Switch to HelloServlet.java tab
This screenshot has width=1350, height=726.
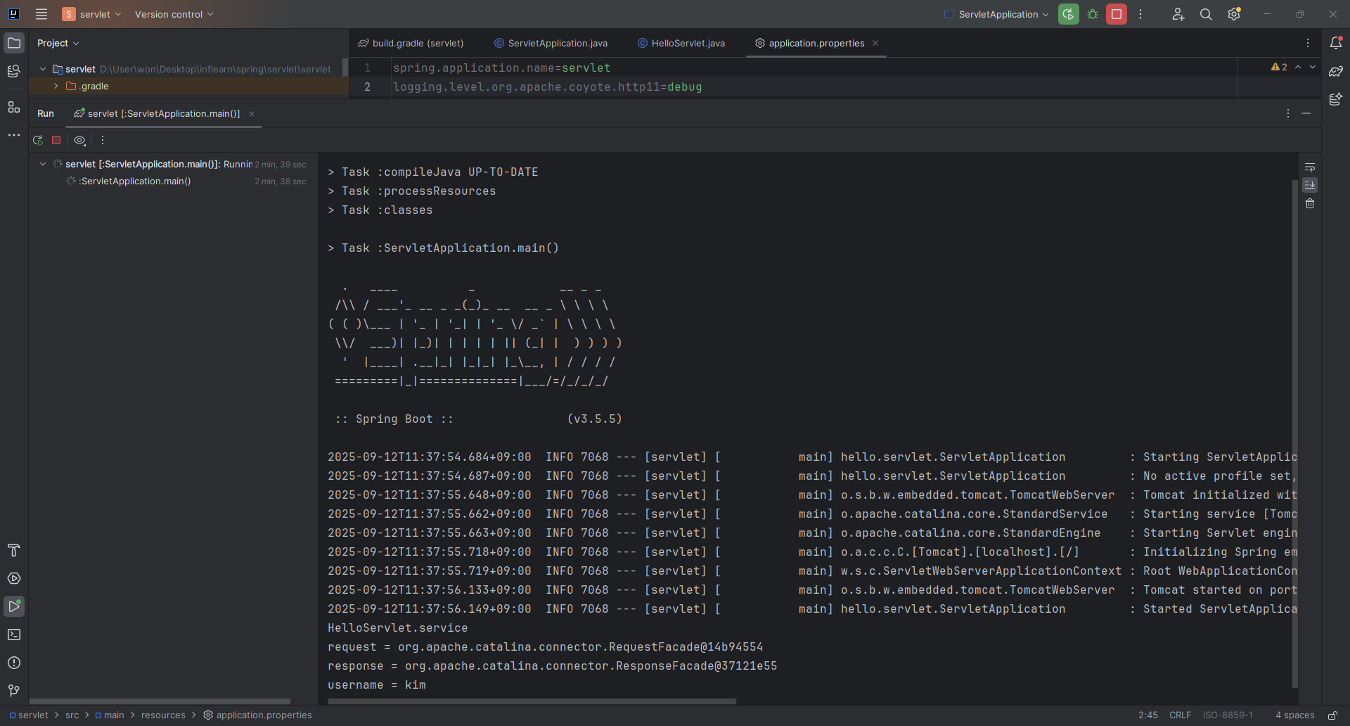click(681, 43)
